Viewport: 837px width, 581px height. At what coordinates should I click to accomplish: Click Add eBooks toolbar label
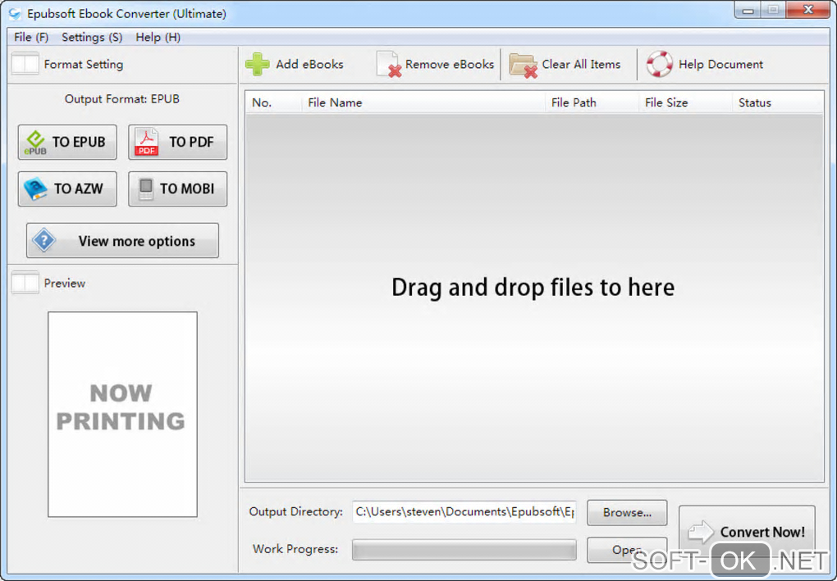tap(309, 65)
